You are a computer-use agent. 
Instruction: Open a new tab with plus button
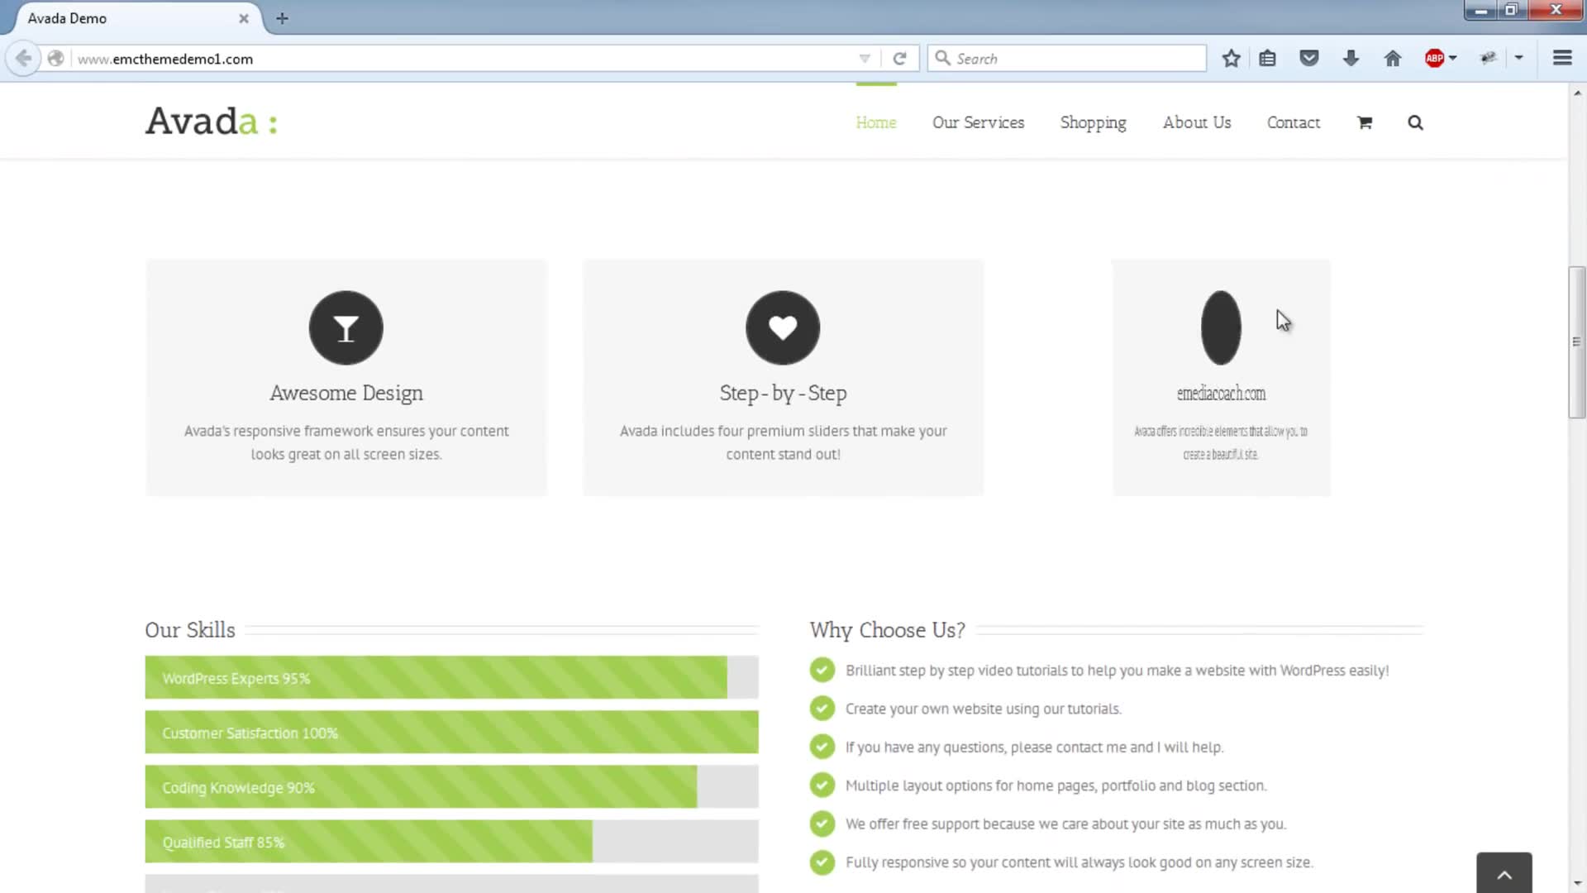(x=282, y=18)
